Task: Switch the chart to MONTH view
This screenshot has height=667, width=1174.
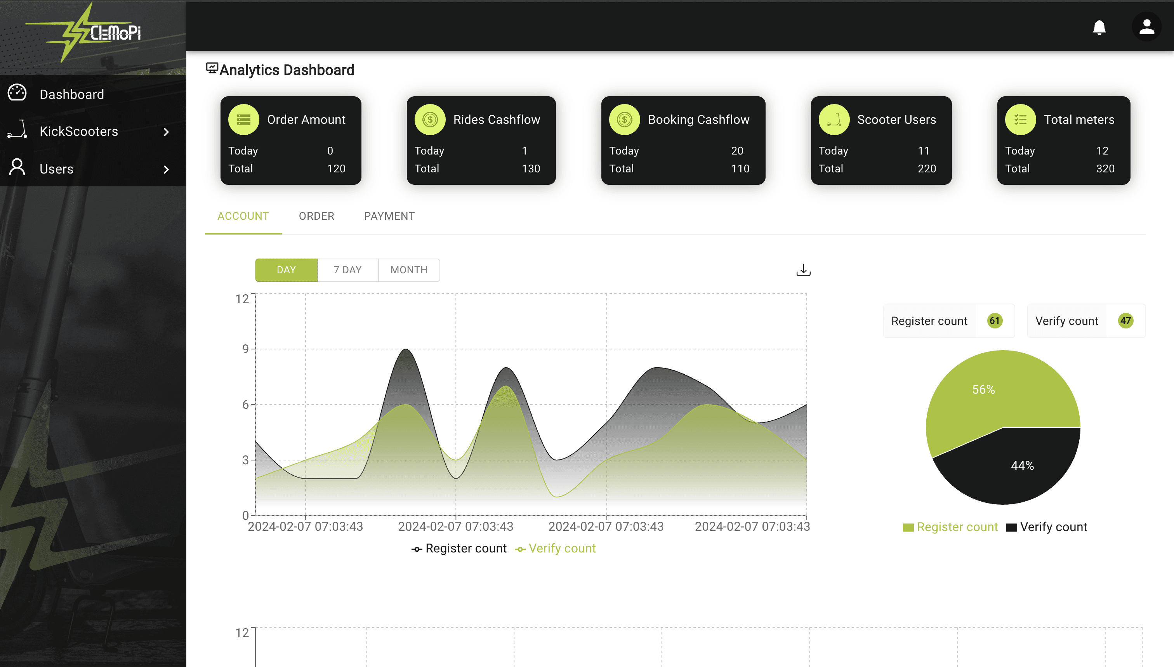Action: click(408, 270)
